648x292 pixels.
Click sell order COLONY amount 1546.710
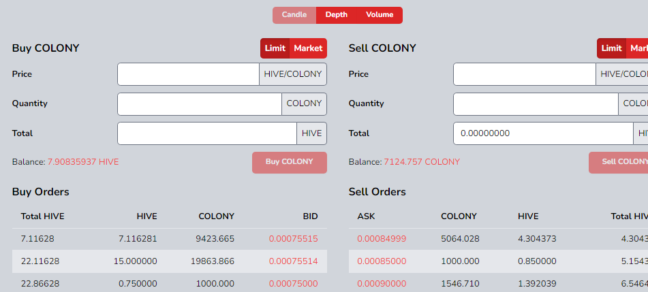pyautogui.click(x=460, y=284)
